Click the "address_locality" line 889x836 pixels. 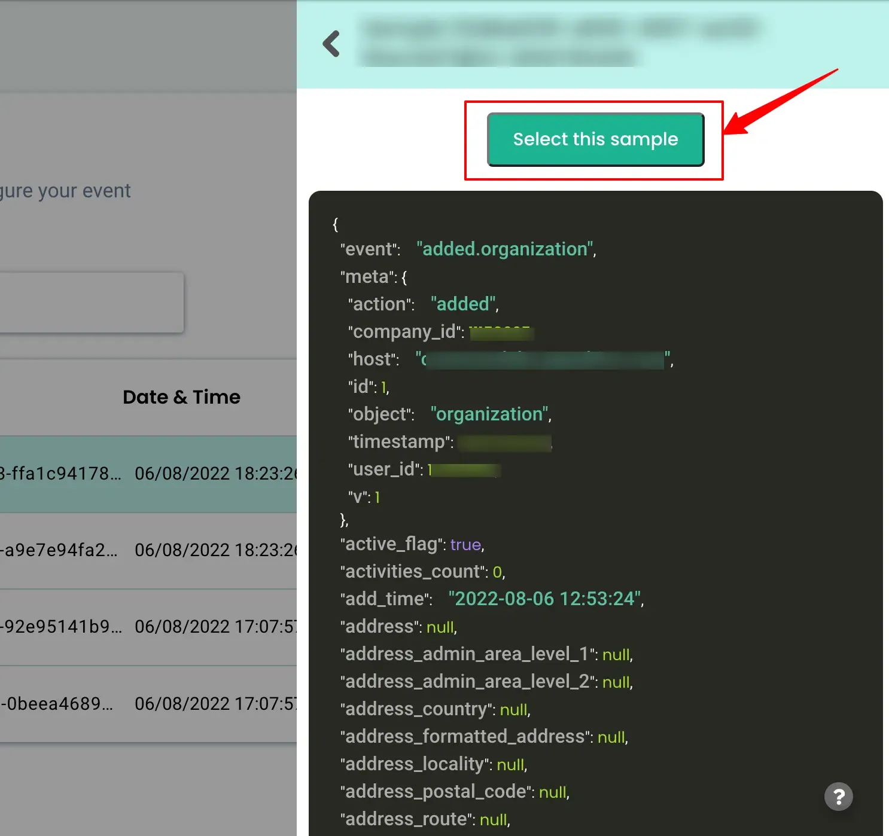pos(434,764)
